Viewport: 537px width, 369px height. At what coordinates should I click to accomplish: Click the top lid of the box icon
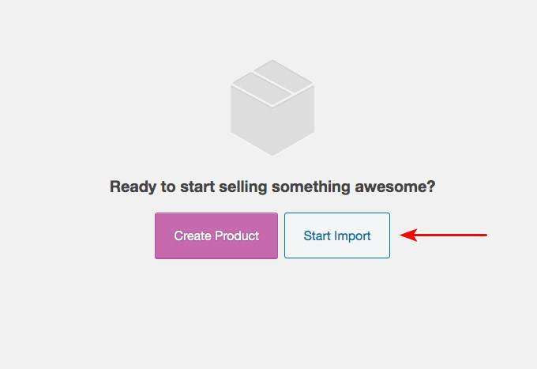pos(272,79)
